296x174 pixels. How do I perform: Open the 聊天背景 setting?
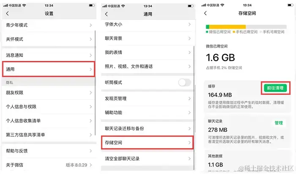click(x=148, y=39)
